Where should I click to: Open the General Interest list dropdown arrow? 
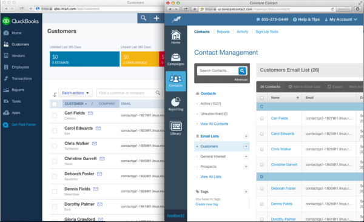pyautogui.click(x=246, y=156)
